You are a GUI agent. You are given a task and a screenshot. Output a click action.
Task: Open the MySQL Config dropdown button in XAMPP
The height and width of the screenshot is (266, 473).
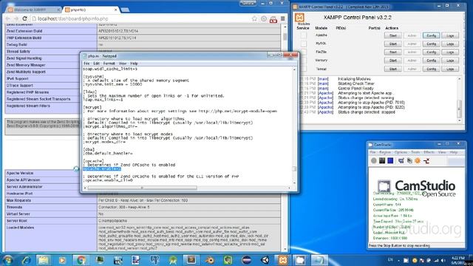pyautogui.click(x=431, y=44)
